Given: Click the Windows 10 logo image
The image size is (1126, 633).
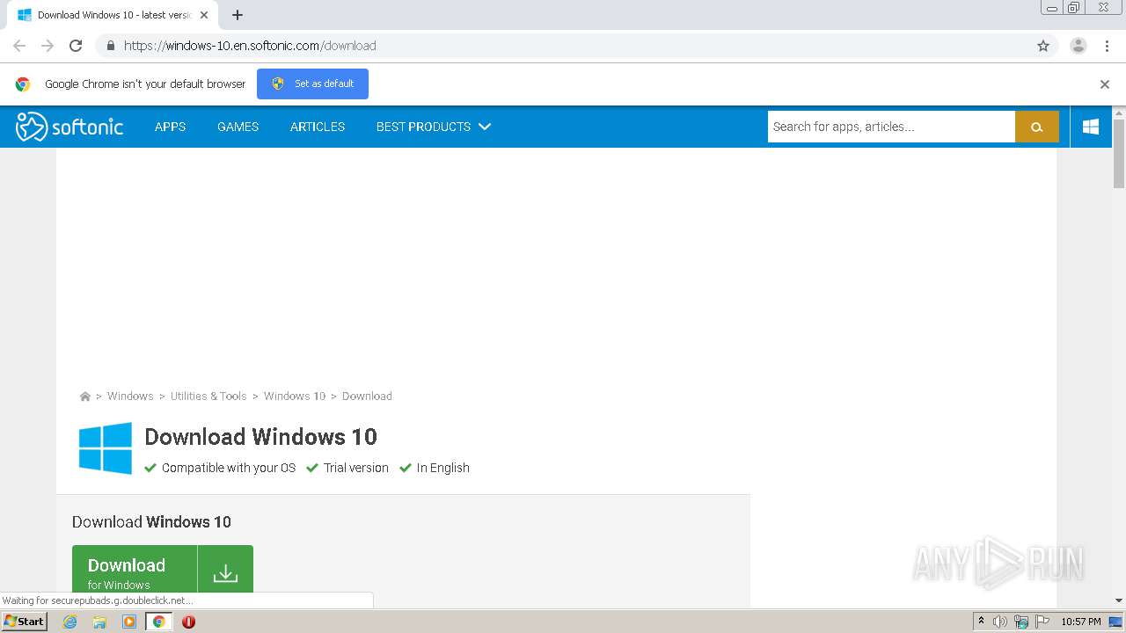Looking at the screenshot, I should 106,448.
